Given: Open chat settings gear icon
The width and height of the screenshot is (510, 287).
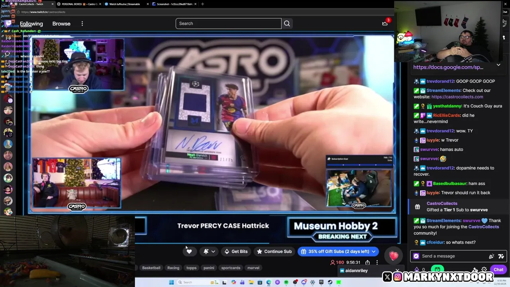Looking at the screenshot, I should (x=484, y=270).
